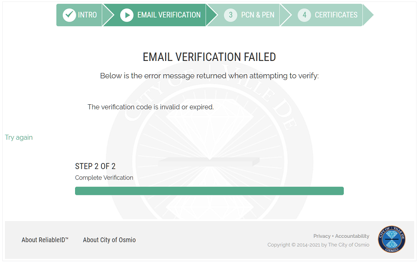Click the green verification progress bar
The image size is (418, 262).
209,191
